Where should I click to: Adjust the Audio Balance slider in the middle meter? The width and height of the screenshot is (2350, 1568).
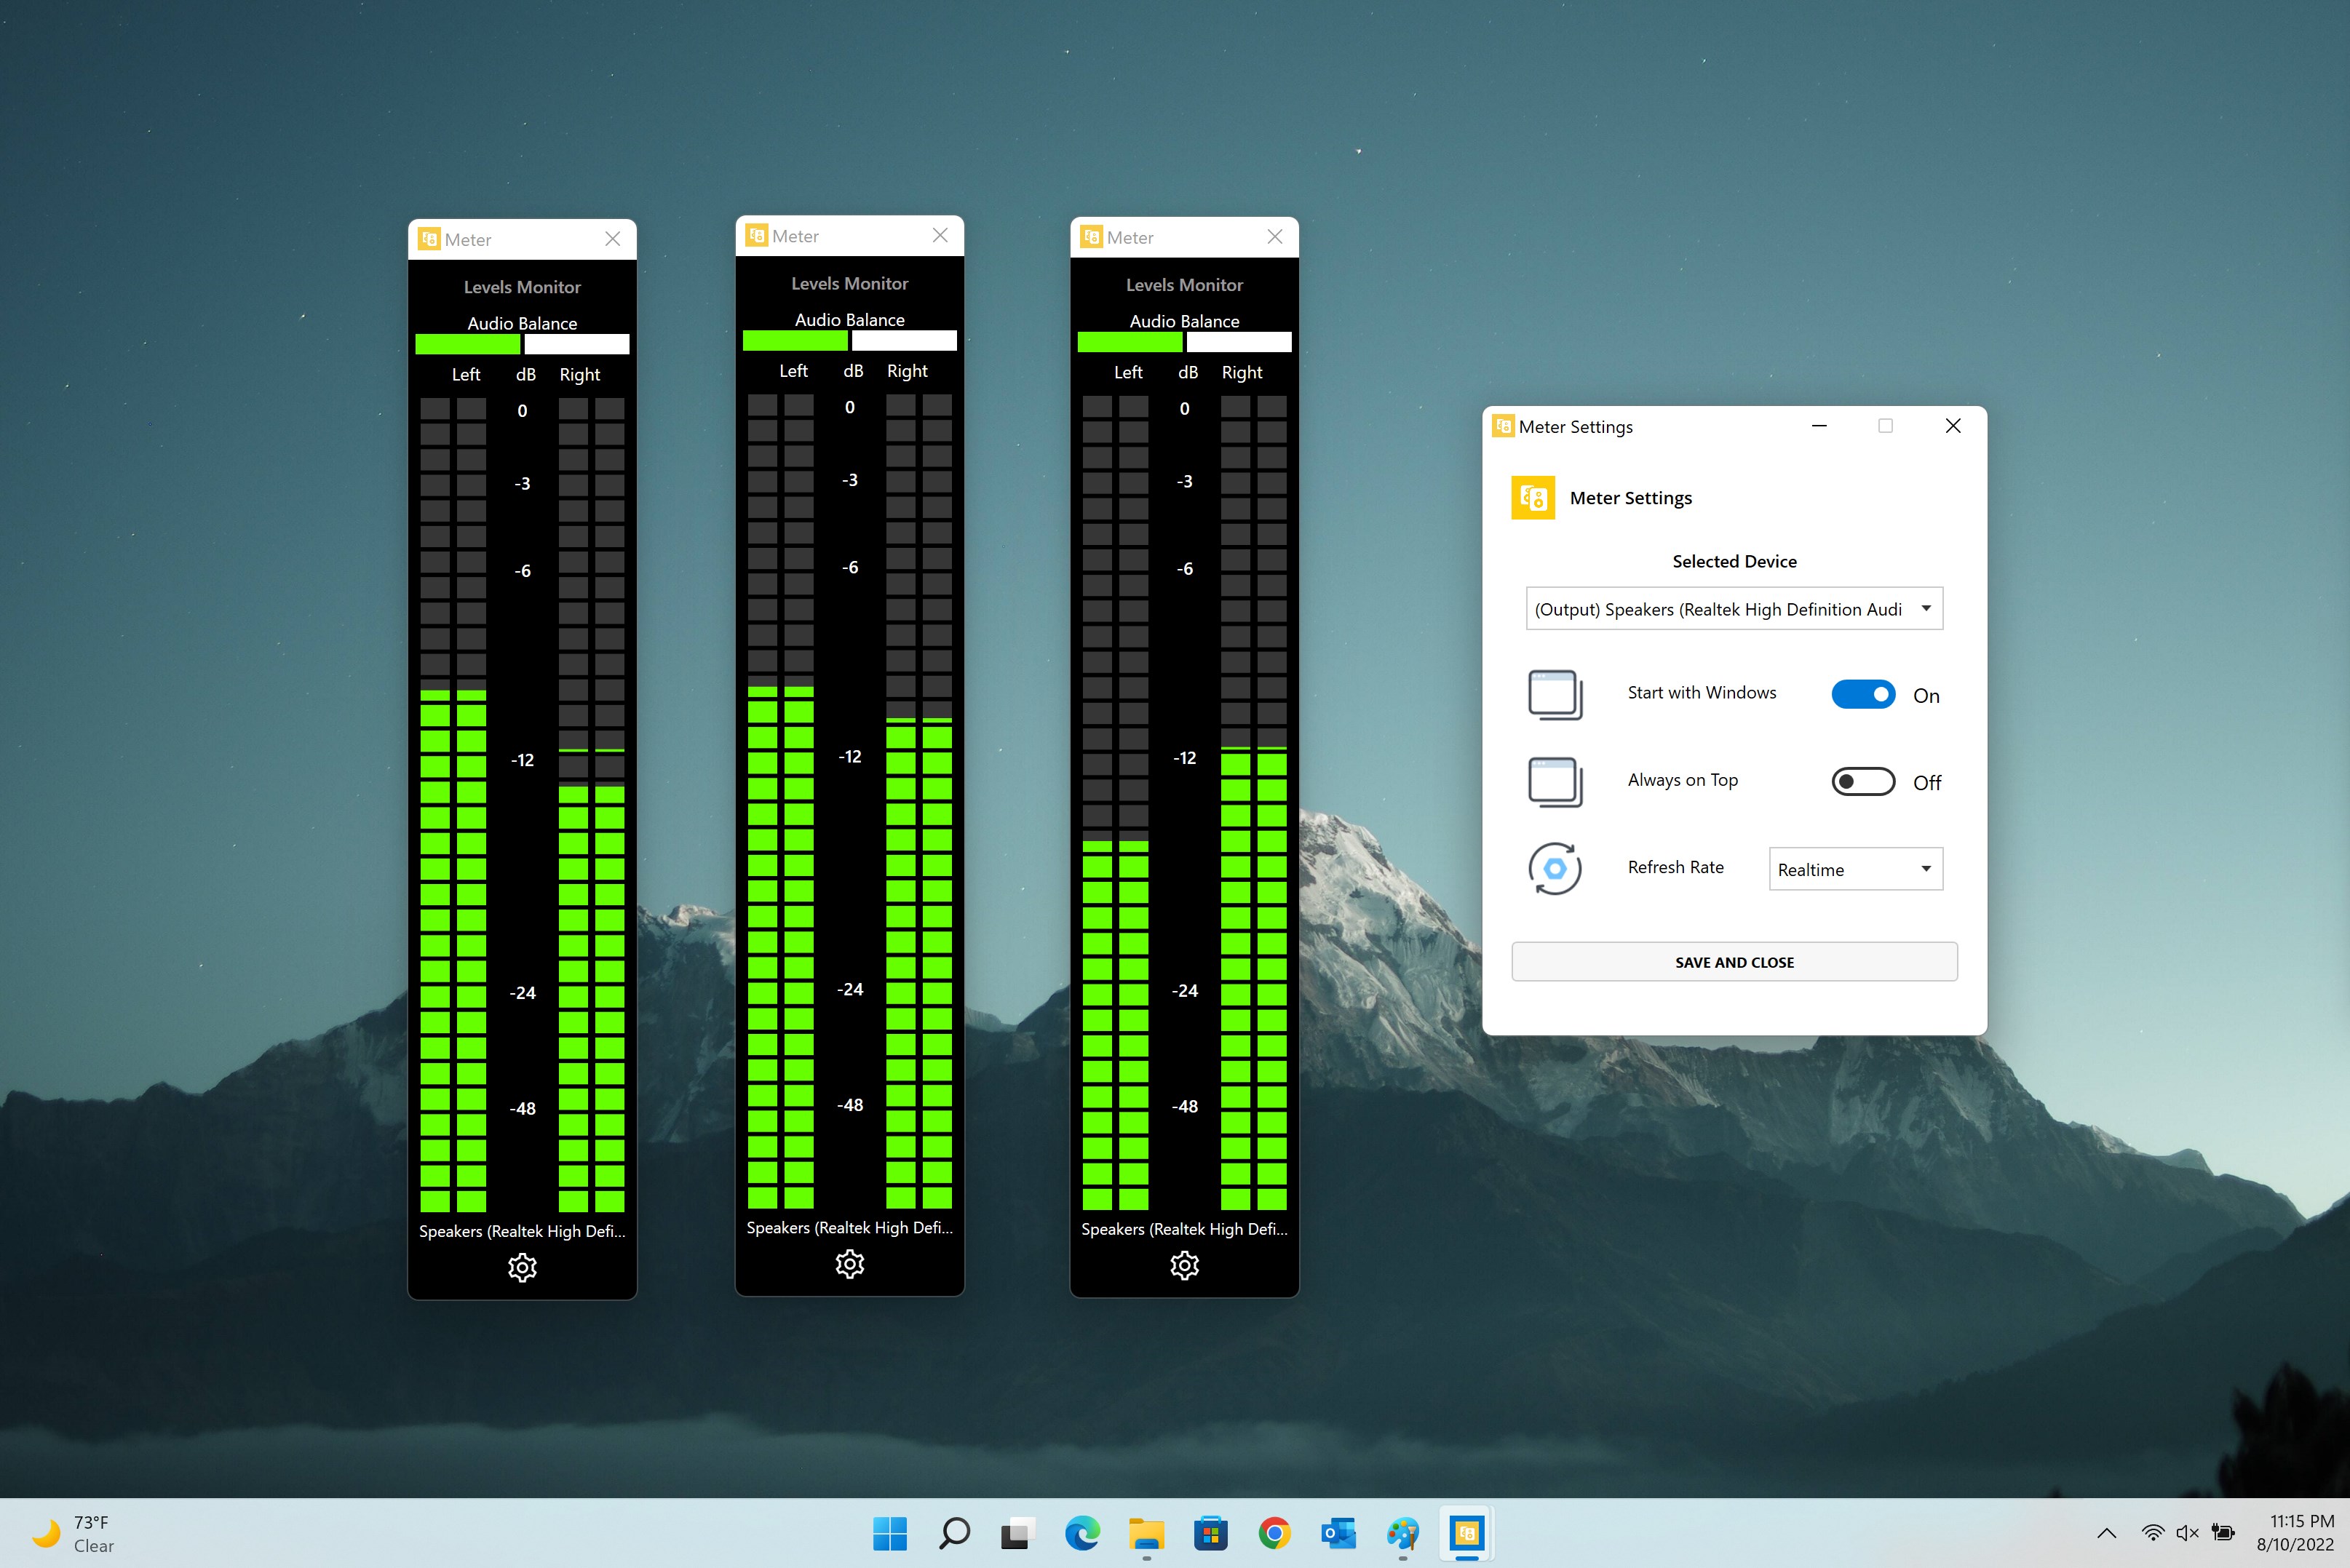click(x=849, y=340)
